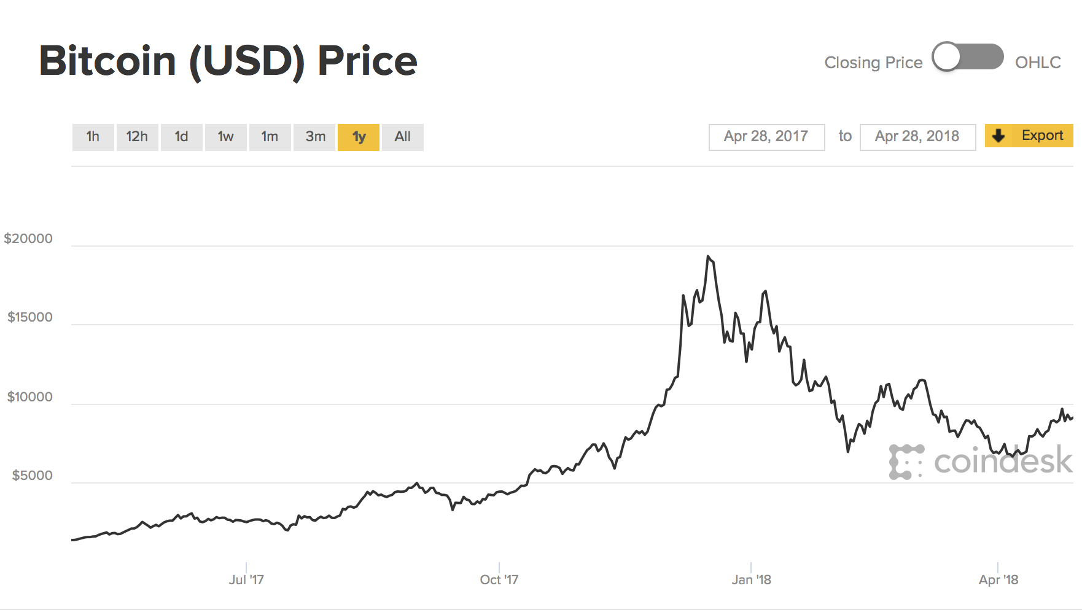
Task: Click the highlighted 1y range button
Action: [x=359, y=137]
